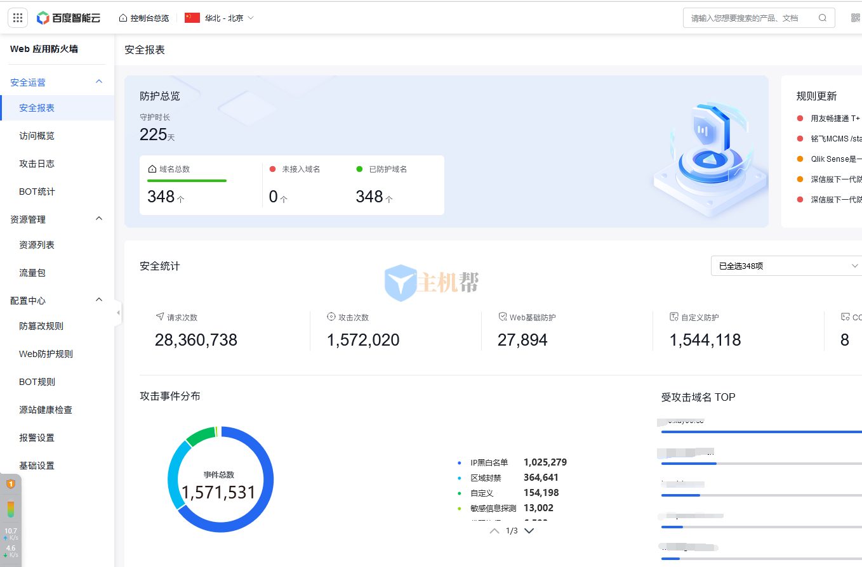Click the green 自定义 legend dot
Viewport: 862px width, 567px height.
(460, 493)
